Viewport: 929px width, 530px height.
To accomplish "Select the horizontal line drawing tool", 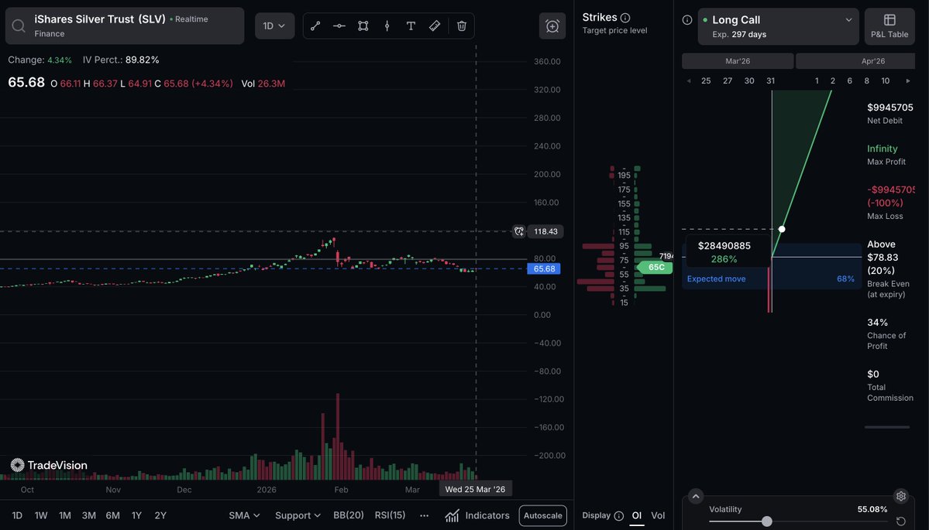I will click(339, 26).
